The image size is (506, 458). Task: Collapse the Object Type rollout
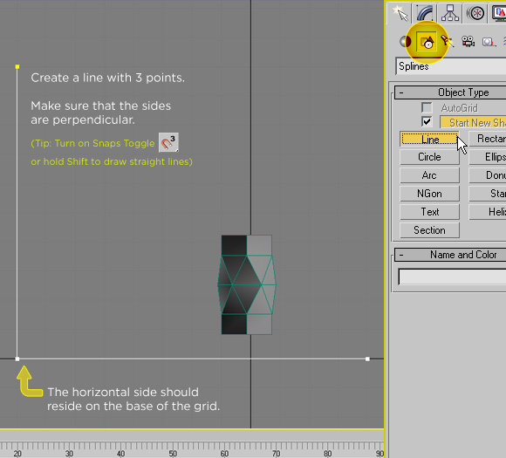point(450,92)
